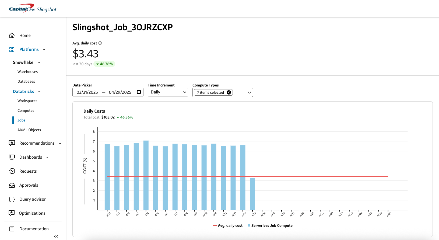Click the Slingshot_Job_3OJRZCXP title
Image resolution: width=439 pixels, height=240 pixels.
pyautogui.click(x=122, y=27)
